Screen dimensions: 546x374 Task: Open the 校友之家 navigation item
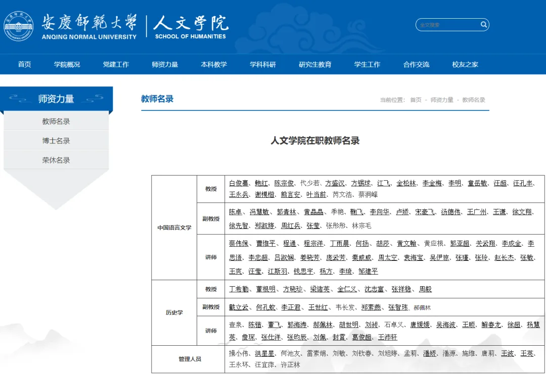465,64
